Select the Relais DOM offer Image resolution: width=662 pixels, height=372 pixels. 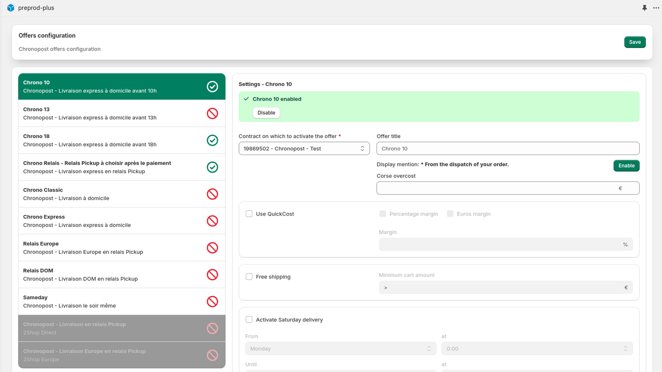(x=122, y=275)
